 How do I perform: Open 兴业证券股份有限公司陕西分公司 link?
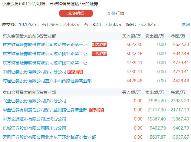click(34, 101)
